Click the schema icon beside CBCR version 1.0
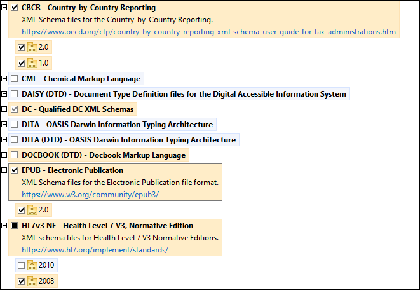This screenshot has height=290, width=420. pyautogui.click(x=32, y=63)
